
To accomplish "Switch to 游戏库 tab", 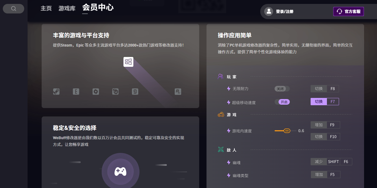I will point(67,8).
